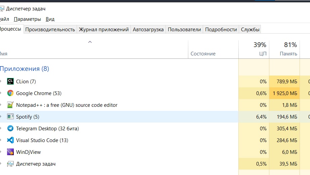Click the Приложения (8) group header
The width and height of the screenshot is (310, 175).
pos(24,69)
